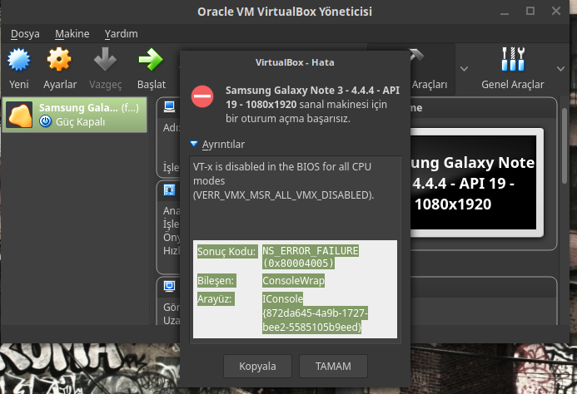Click the Makine Araçları hammer icon
Viewport: 577px width, 394px height.
coord(417,56)
